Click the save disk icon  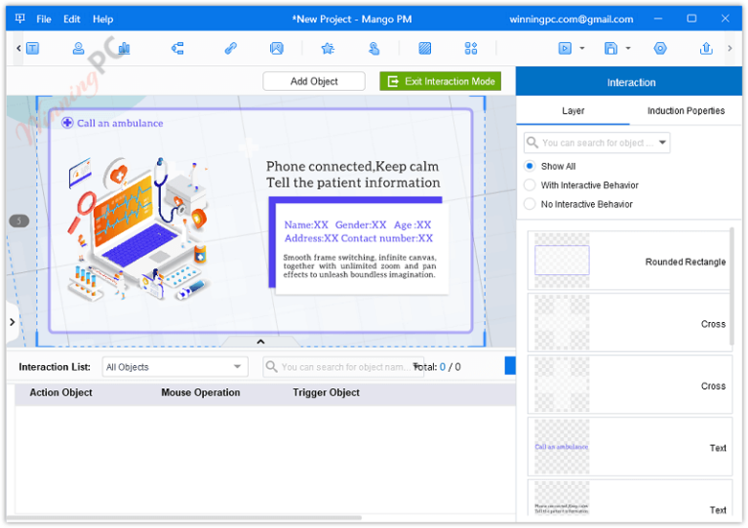point(611,48)
